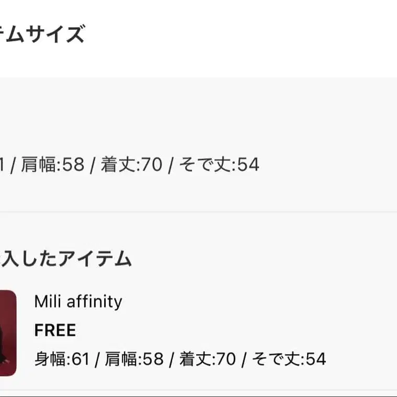Click the divider line below the purchased item
The height and width of the screenshot is (397, 397).
(x=199, y=390)
